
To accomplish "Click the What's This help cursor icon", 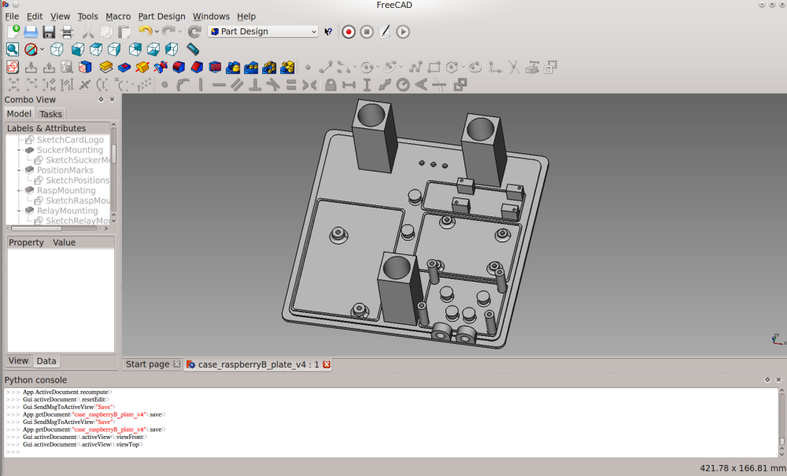I will [x=328, y=31].
